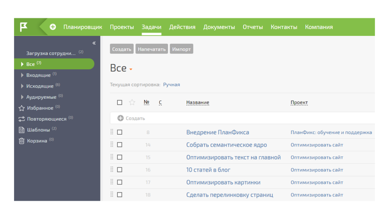This screenshot has height=219, width=389.
Task: Expand the Исходящие tree item
Action: (22, 86)
